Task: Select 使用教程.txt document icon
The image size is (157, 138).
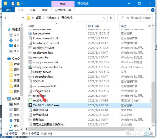Action: click(x=30, y=115)
